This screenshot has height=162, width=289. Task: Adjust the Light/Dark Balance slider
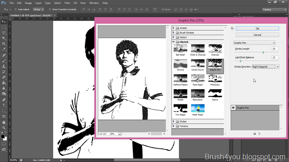tap(240, 61)
